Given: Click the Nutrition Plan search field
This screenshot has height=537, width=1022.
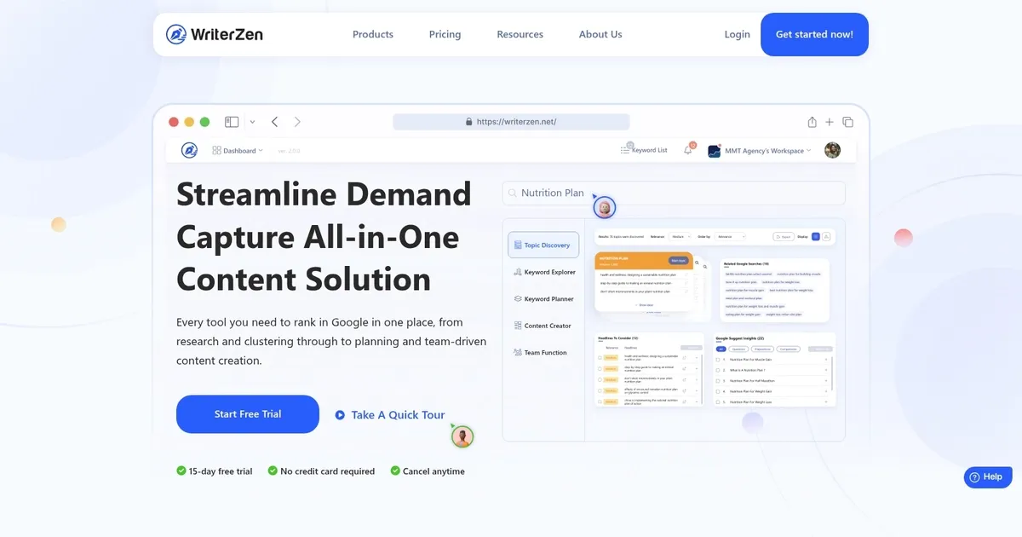Looking at the screenshot, I should click(673, 193).
